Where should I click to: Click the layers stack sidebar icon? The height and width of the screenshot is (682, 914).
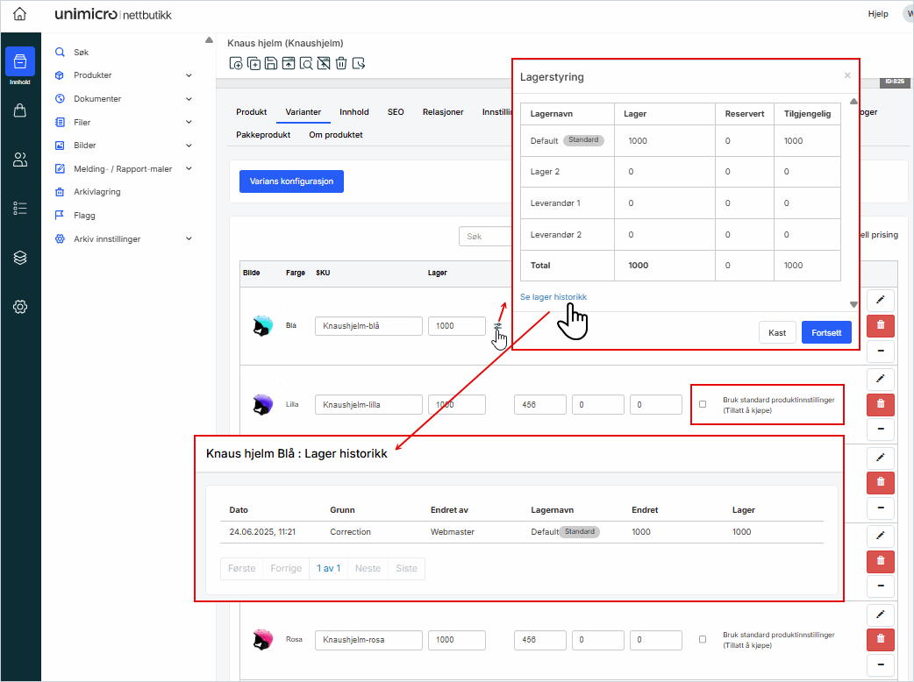click(20, 258)
